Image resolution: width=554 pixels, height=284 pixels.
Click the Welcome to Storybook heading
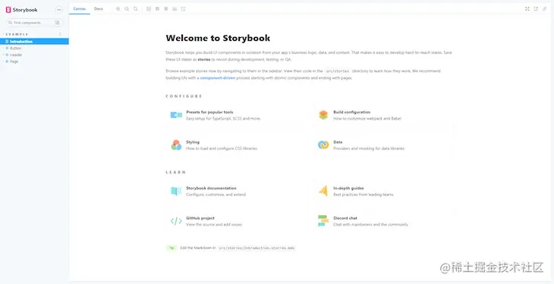point(218,38)
